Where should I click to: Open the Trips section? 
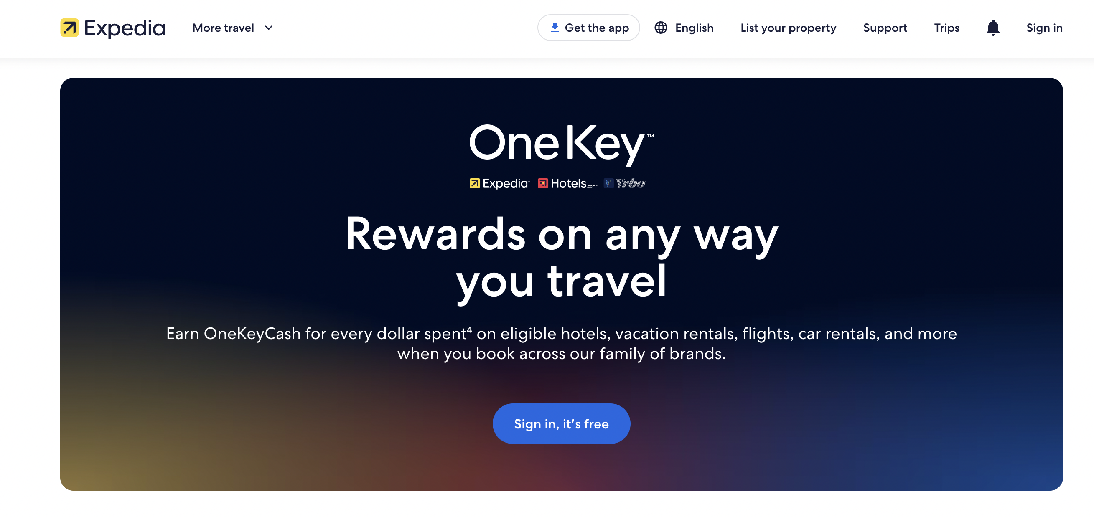coord(947,27)
